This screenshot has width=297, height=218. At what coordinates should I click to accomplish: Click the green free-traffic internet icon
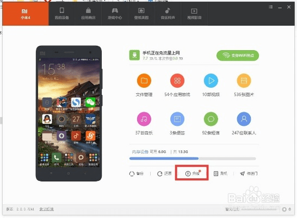tap(134, 55)
